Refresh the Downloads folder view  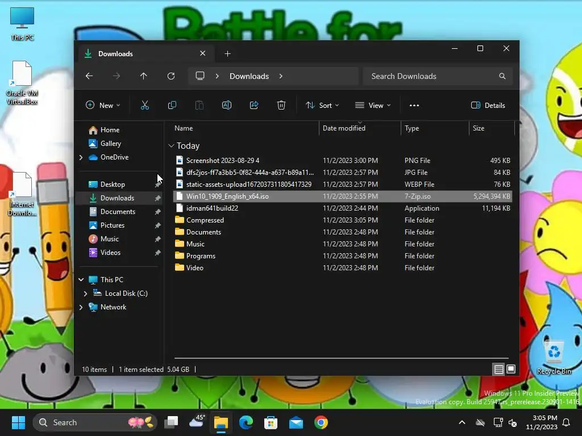[171, 76]
